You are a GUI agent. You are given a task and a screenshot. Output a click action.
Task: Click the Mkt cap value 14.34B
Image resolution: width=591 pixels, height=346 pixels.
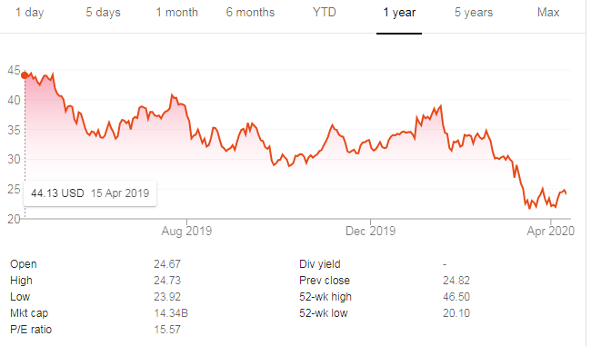pyautogui.click(x=171, y=313)
